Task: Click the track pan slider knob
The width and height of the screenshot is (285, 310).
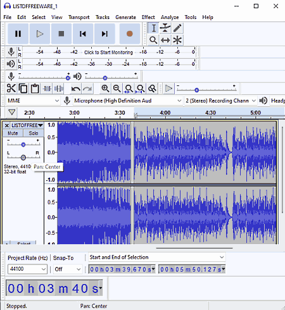Action: coord(23,158)
